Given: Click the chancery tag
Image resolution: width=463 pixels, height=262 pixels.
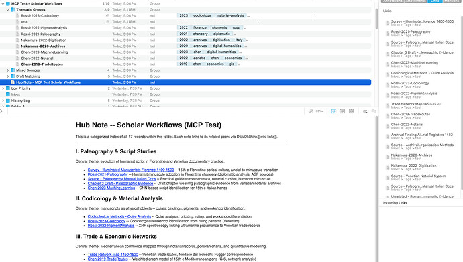Looking at the screenshot, I should click(x=201, y=34).
